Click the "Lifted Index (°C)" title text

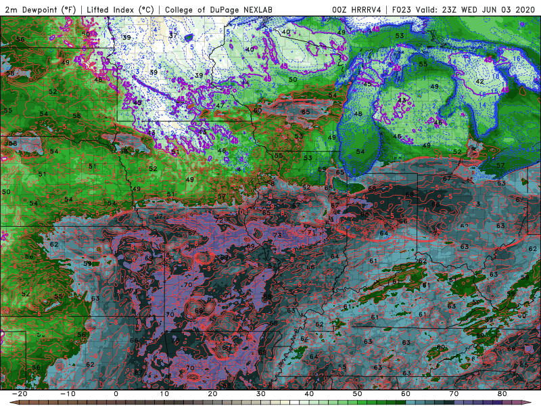(120, 10)
